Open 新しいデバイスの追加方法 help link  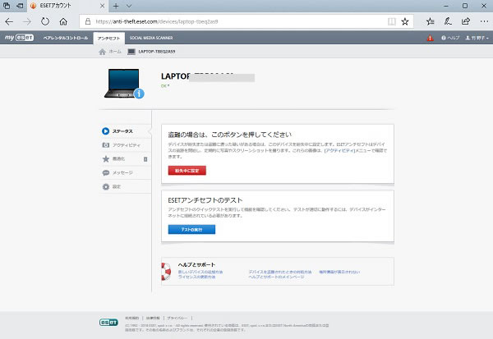tap(200, 272)
